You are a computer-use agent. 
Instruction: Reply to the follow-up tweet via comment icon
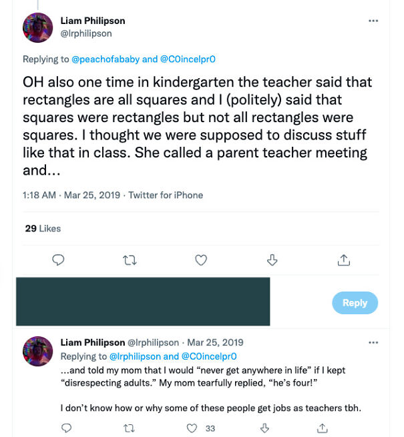coord(66,428)
